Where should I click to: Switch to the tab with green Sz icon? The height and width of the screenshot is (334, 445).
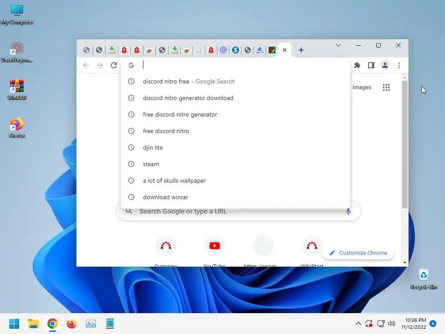(272, 50)
